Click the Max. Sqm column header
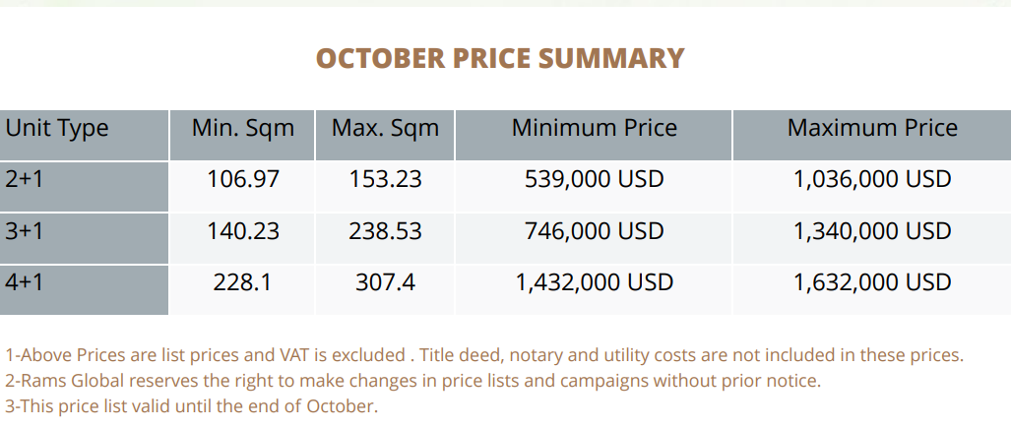This screenshot has width=1011, height=428. tap(385, 128)
